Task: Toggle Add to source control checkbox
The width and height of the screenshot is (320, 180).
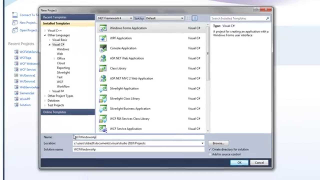Action: click(210, 154)
